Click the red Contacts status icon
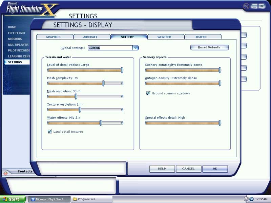Image resolution: width=271 pixels, height=203 pixels. click(5, 173)
